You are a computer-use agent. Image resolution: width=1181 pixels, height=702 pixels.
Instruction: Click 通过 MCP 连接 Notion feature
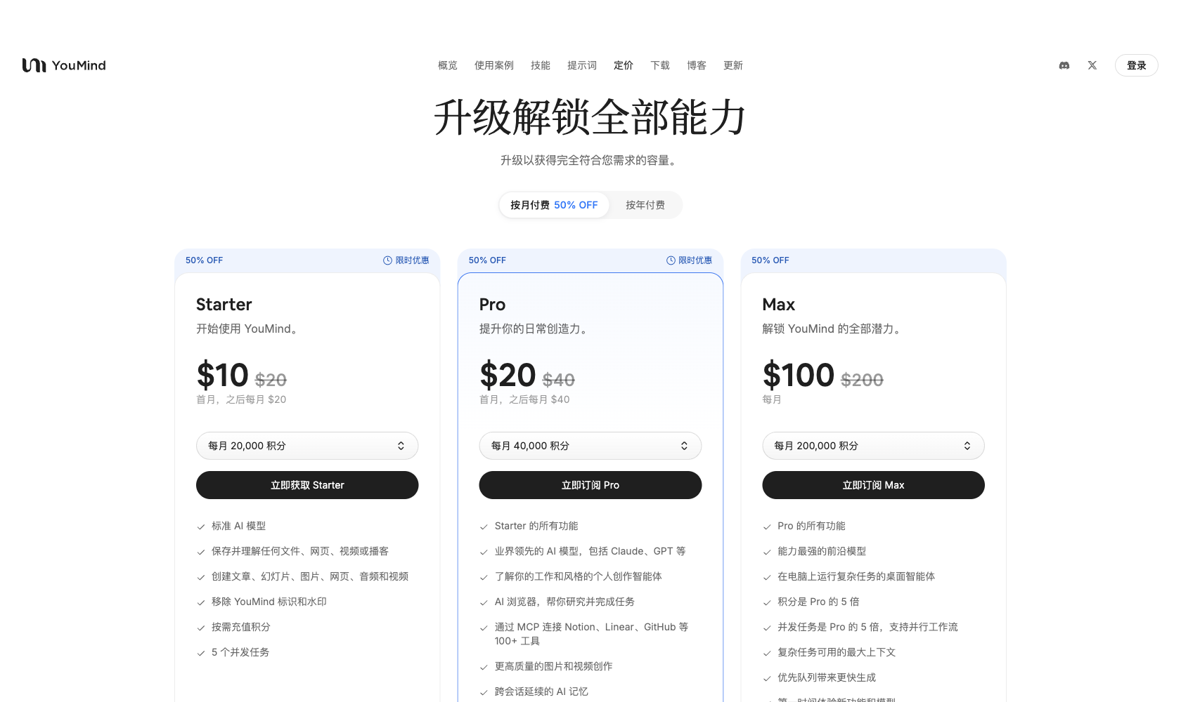pyautogui.click(x=591, y=634)
